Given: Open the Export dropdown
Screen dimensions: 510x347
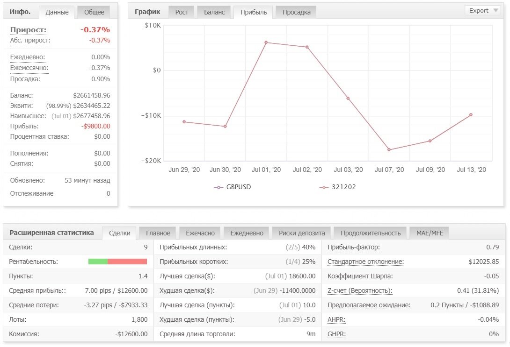Looking at the screenshot, I should tap(483, 11).
